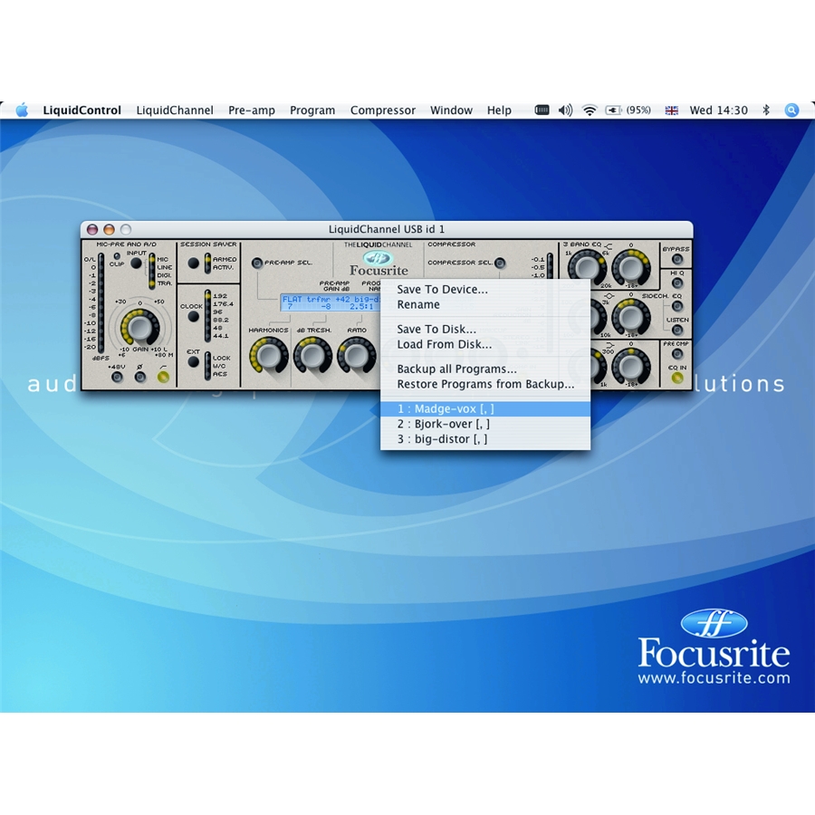
Task: Select Load From Disk... option
Action: click(x=485, y=344)
